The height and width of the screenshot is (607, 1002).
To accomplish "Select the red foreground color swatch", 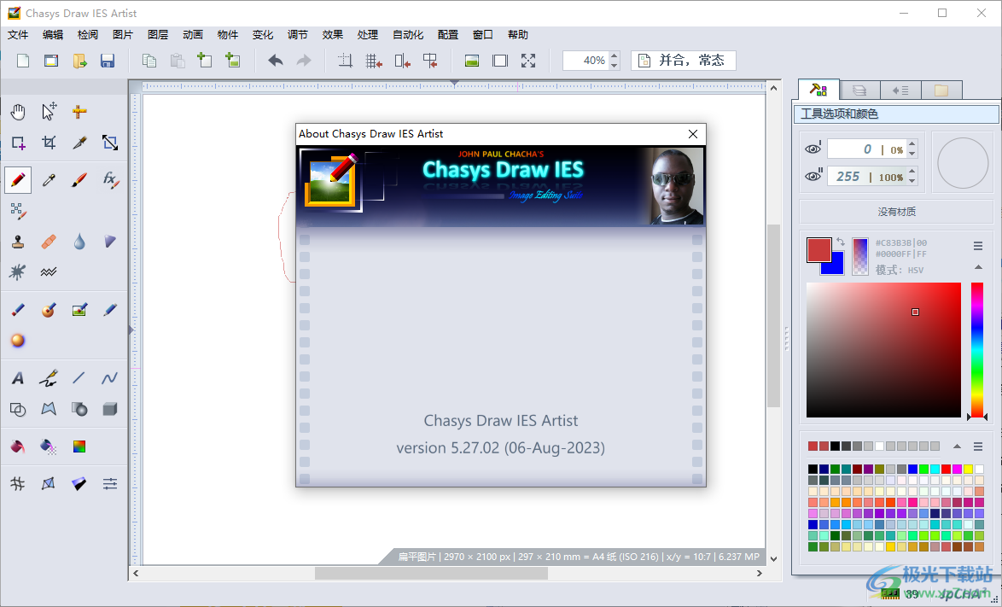I will point(818,250).
